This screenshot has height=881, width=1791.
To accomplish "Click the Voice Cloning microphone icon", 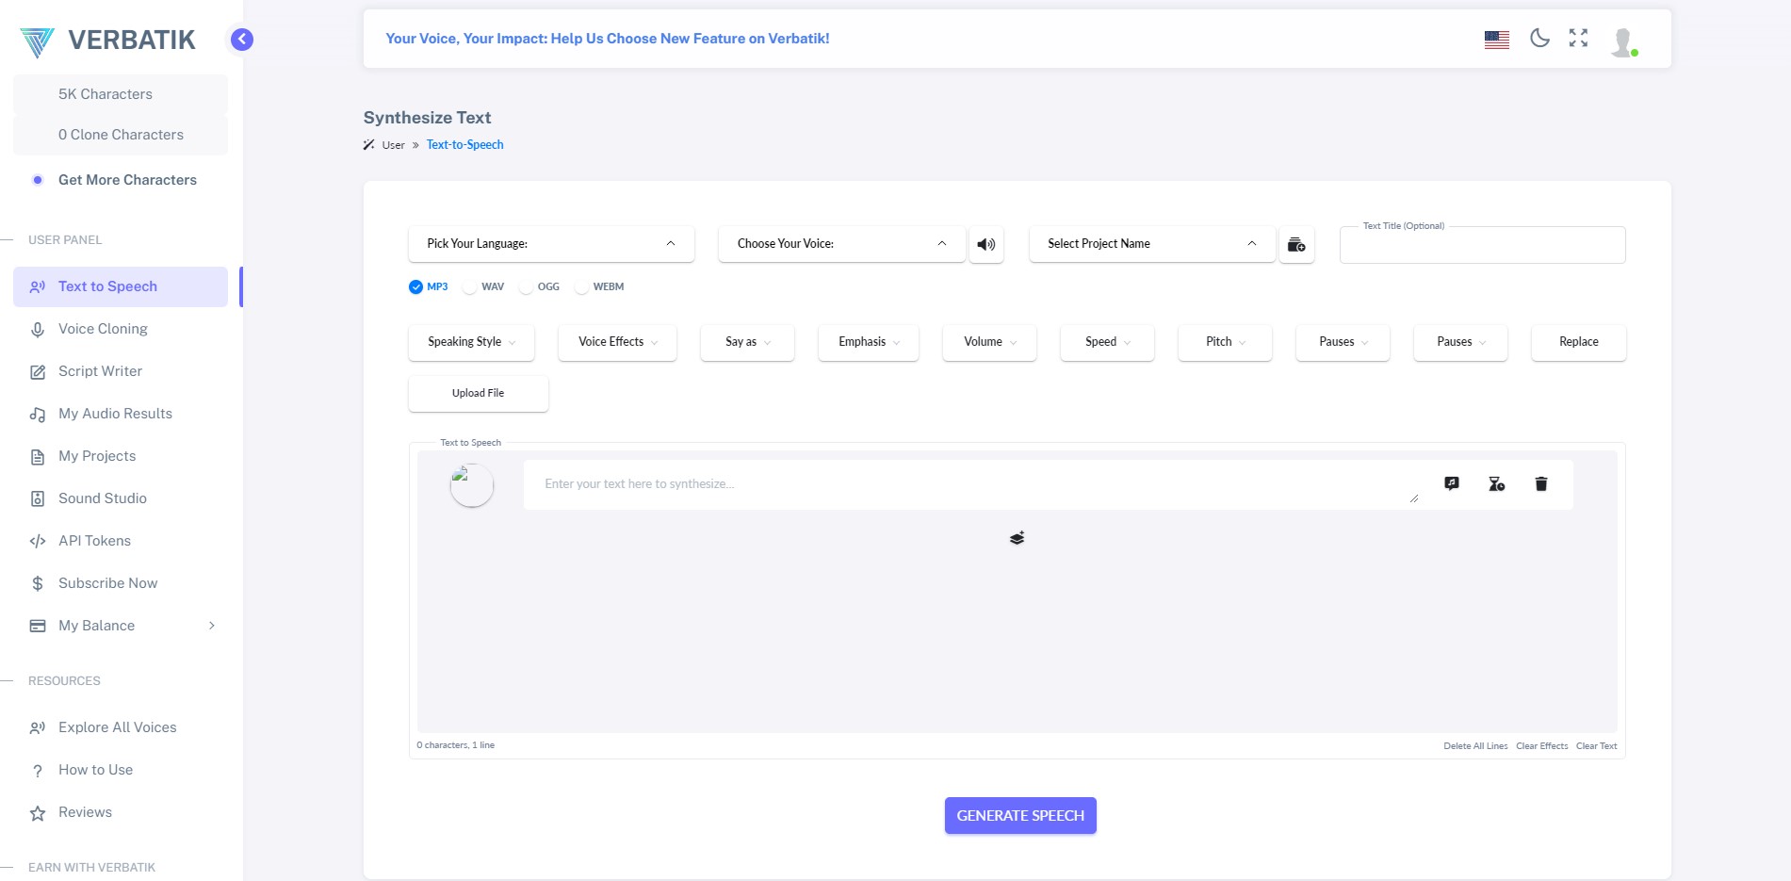I will click(x=38, y=330).
